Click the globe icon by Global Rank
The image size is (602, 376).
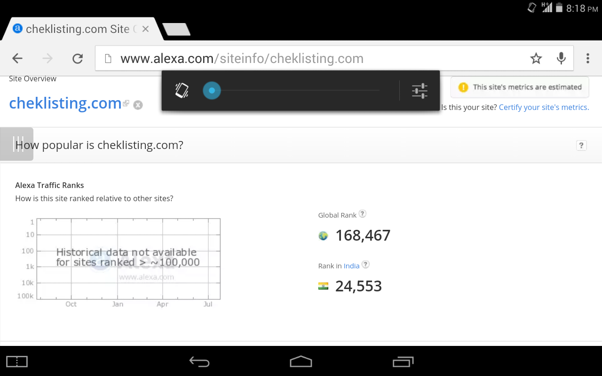pyautogui.click(x=323, y=235)
